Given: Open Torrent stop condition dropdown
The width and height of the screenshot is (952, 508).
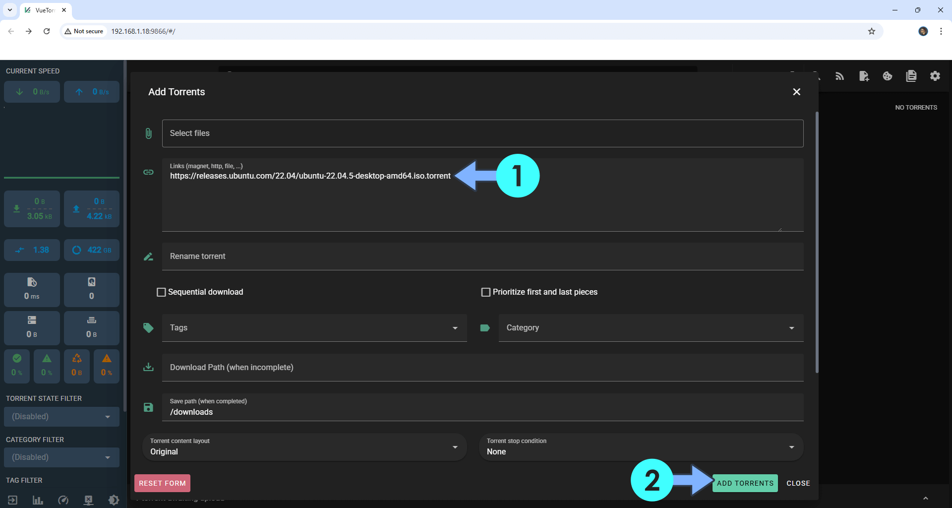Looking at the screenshot, I should (x=641, y=447).
